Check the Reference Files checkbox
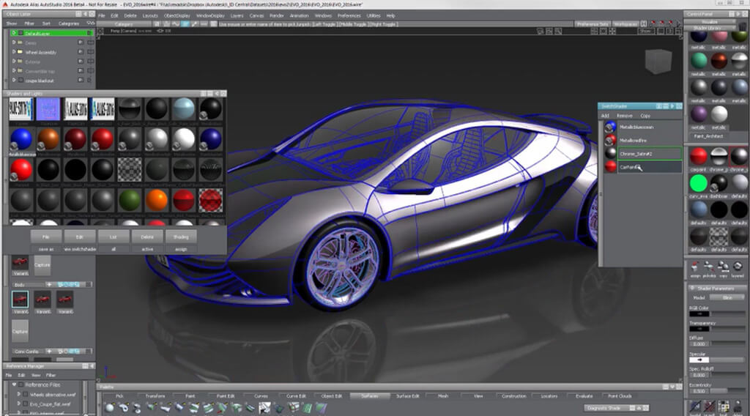Image resolution: width=750 pixels, height=416 pixels. tap(21, 385)
